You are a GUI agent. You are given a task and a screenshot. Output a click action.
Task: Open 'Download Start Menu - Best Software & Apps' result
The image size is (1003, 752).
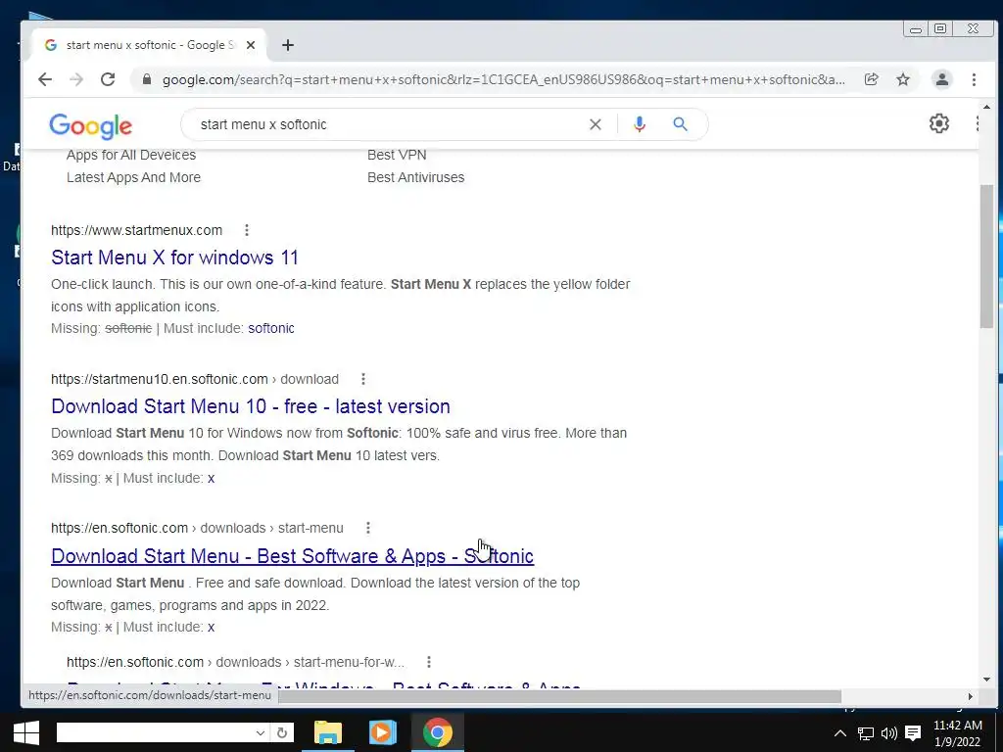[292, 556]
